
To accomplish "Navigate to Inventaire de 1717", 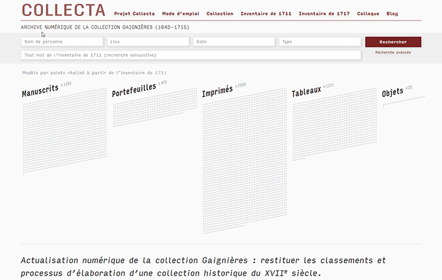I will pos(324,14).
